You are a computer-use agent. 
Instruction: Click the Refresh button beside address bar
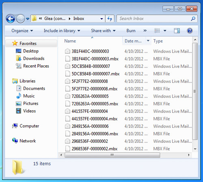[110, 19]
